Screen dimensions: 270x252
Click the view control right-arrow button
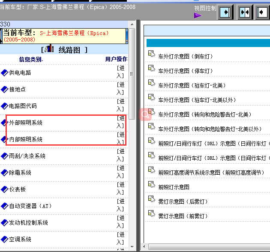point(225,12)
